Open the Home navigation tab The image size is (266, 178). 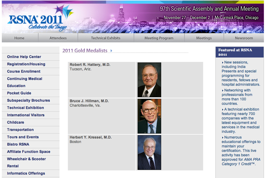[x=19, y=38]
